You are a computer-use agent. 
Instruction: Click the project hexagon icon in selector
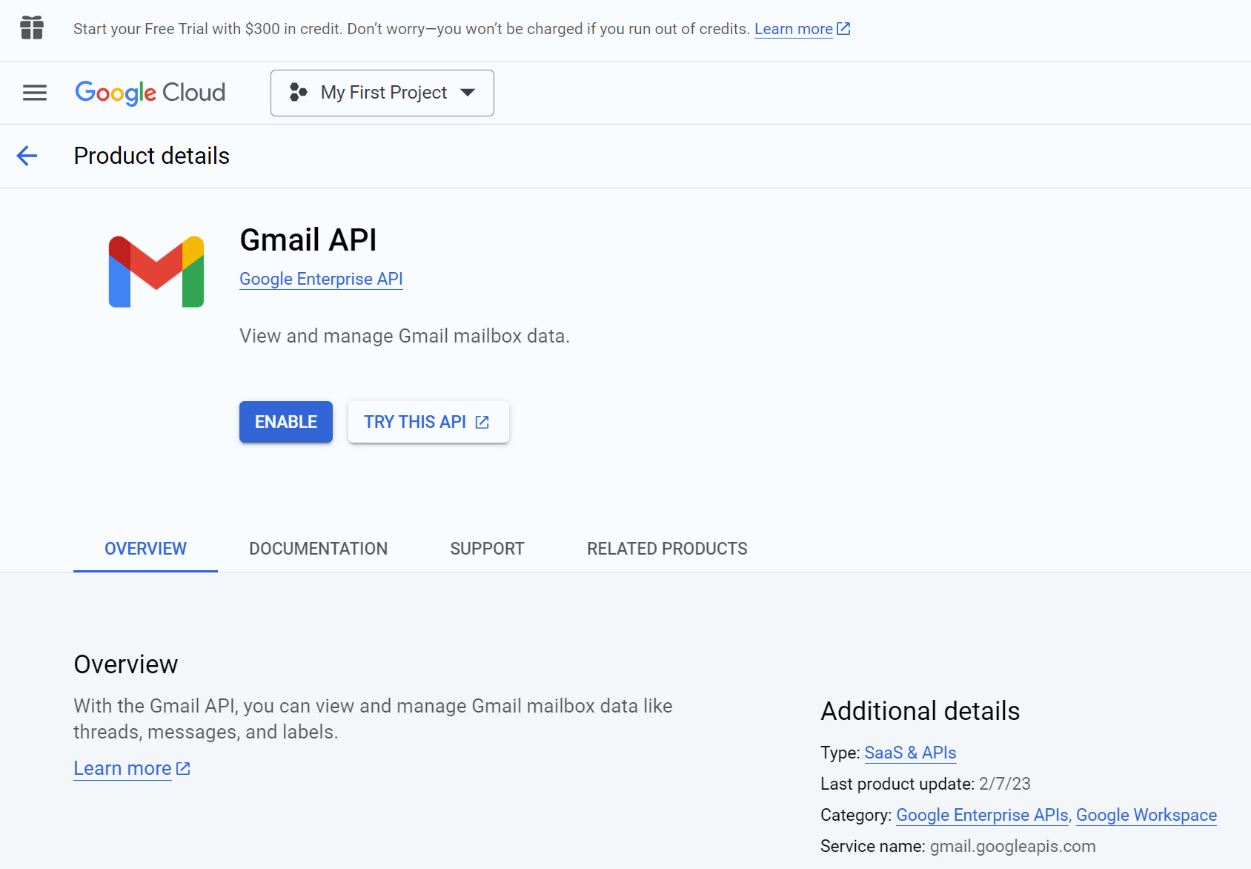click(298, 93)
